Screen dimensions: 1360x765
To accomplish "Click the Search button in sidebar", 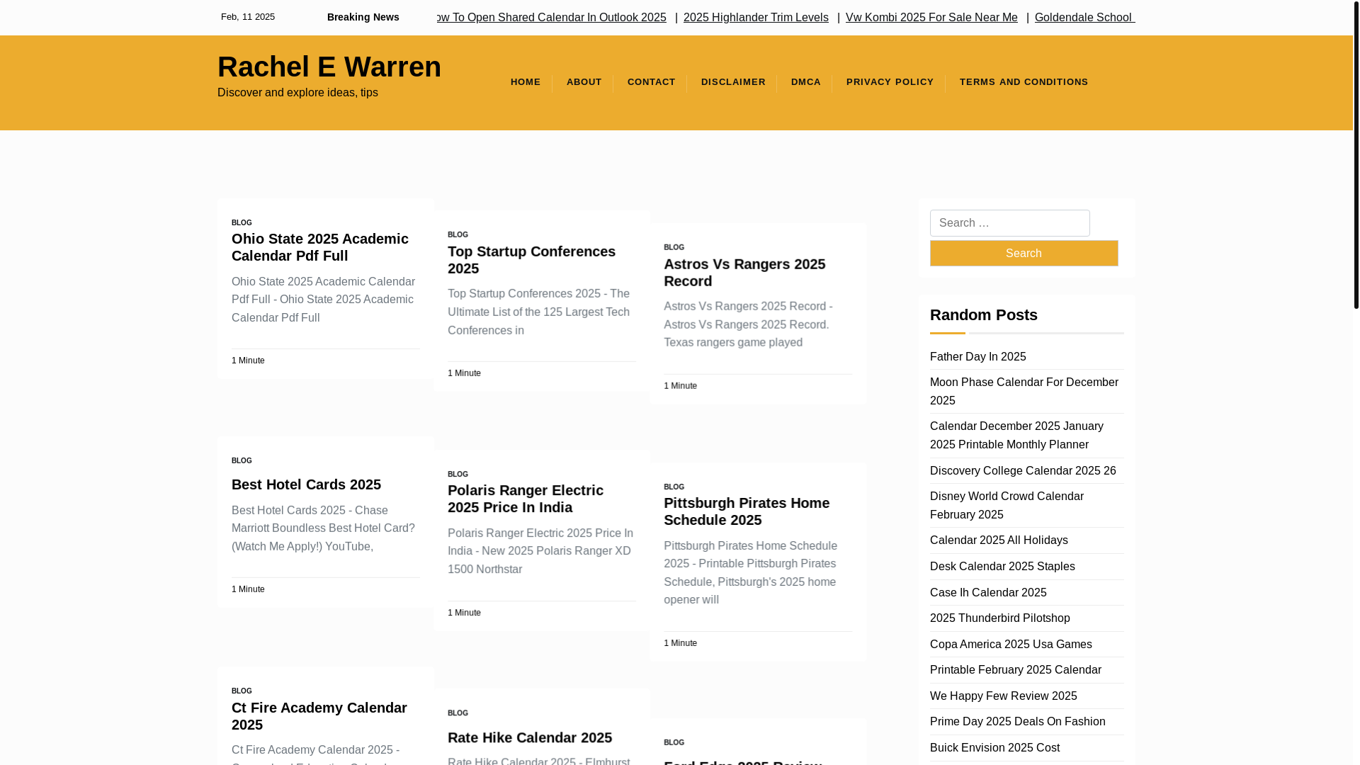I will click(x=1024, y=253).
